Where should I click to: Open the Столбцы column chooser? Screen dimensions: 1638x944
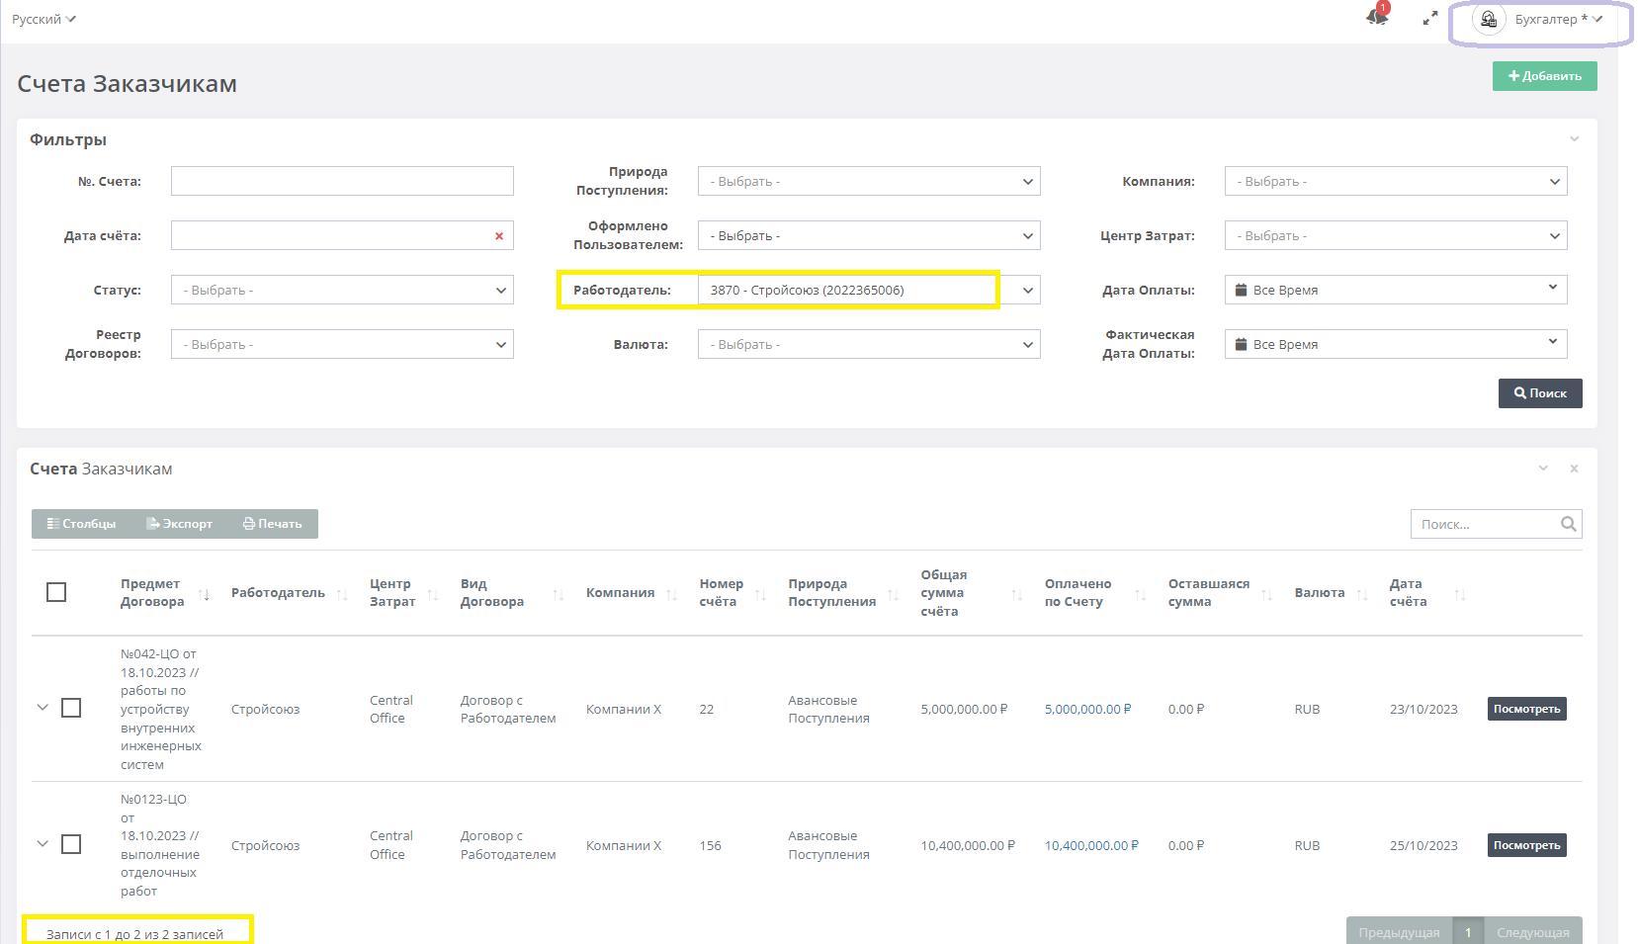pyautogui.click(x=81, y=524)
